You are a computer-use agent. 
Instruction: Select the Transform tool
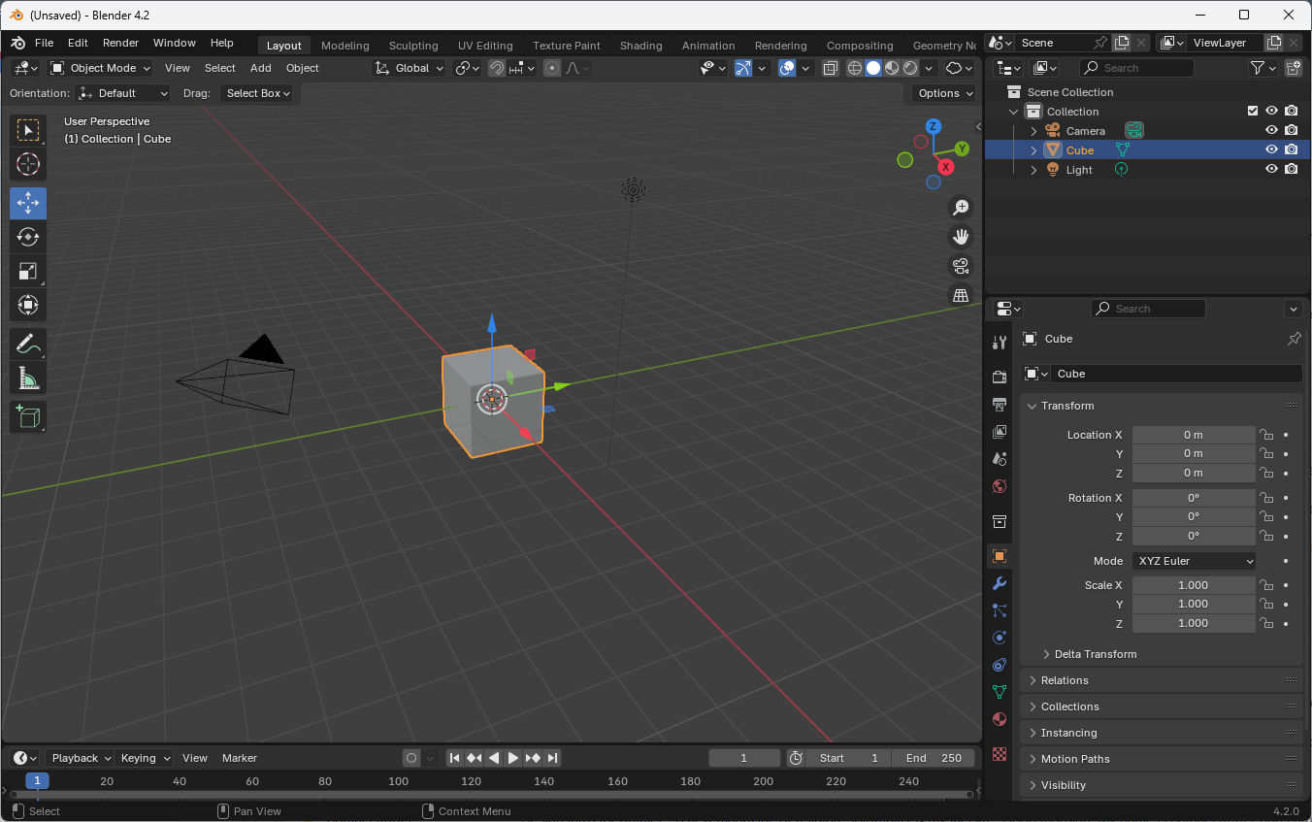click(28, 305)
